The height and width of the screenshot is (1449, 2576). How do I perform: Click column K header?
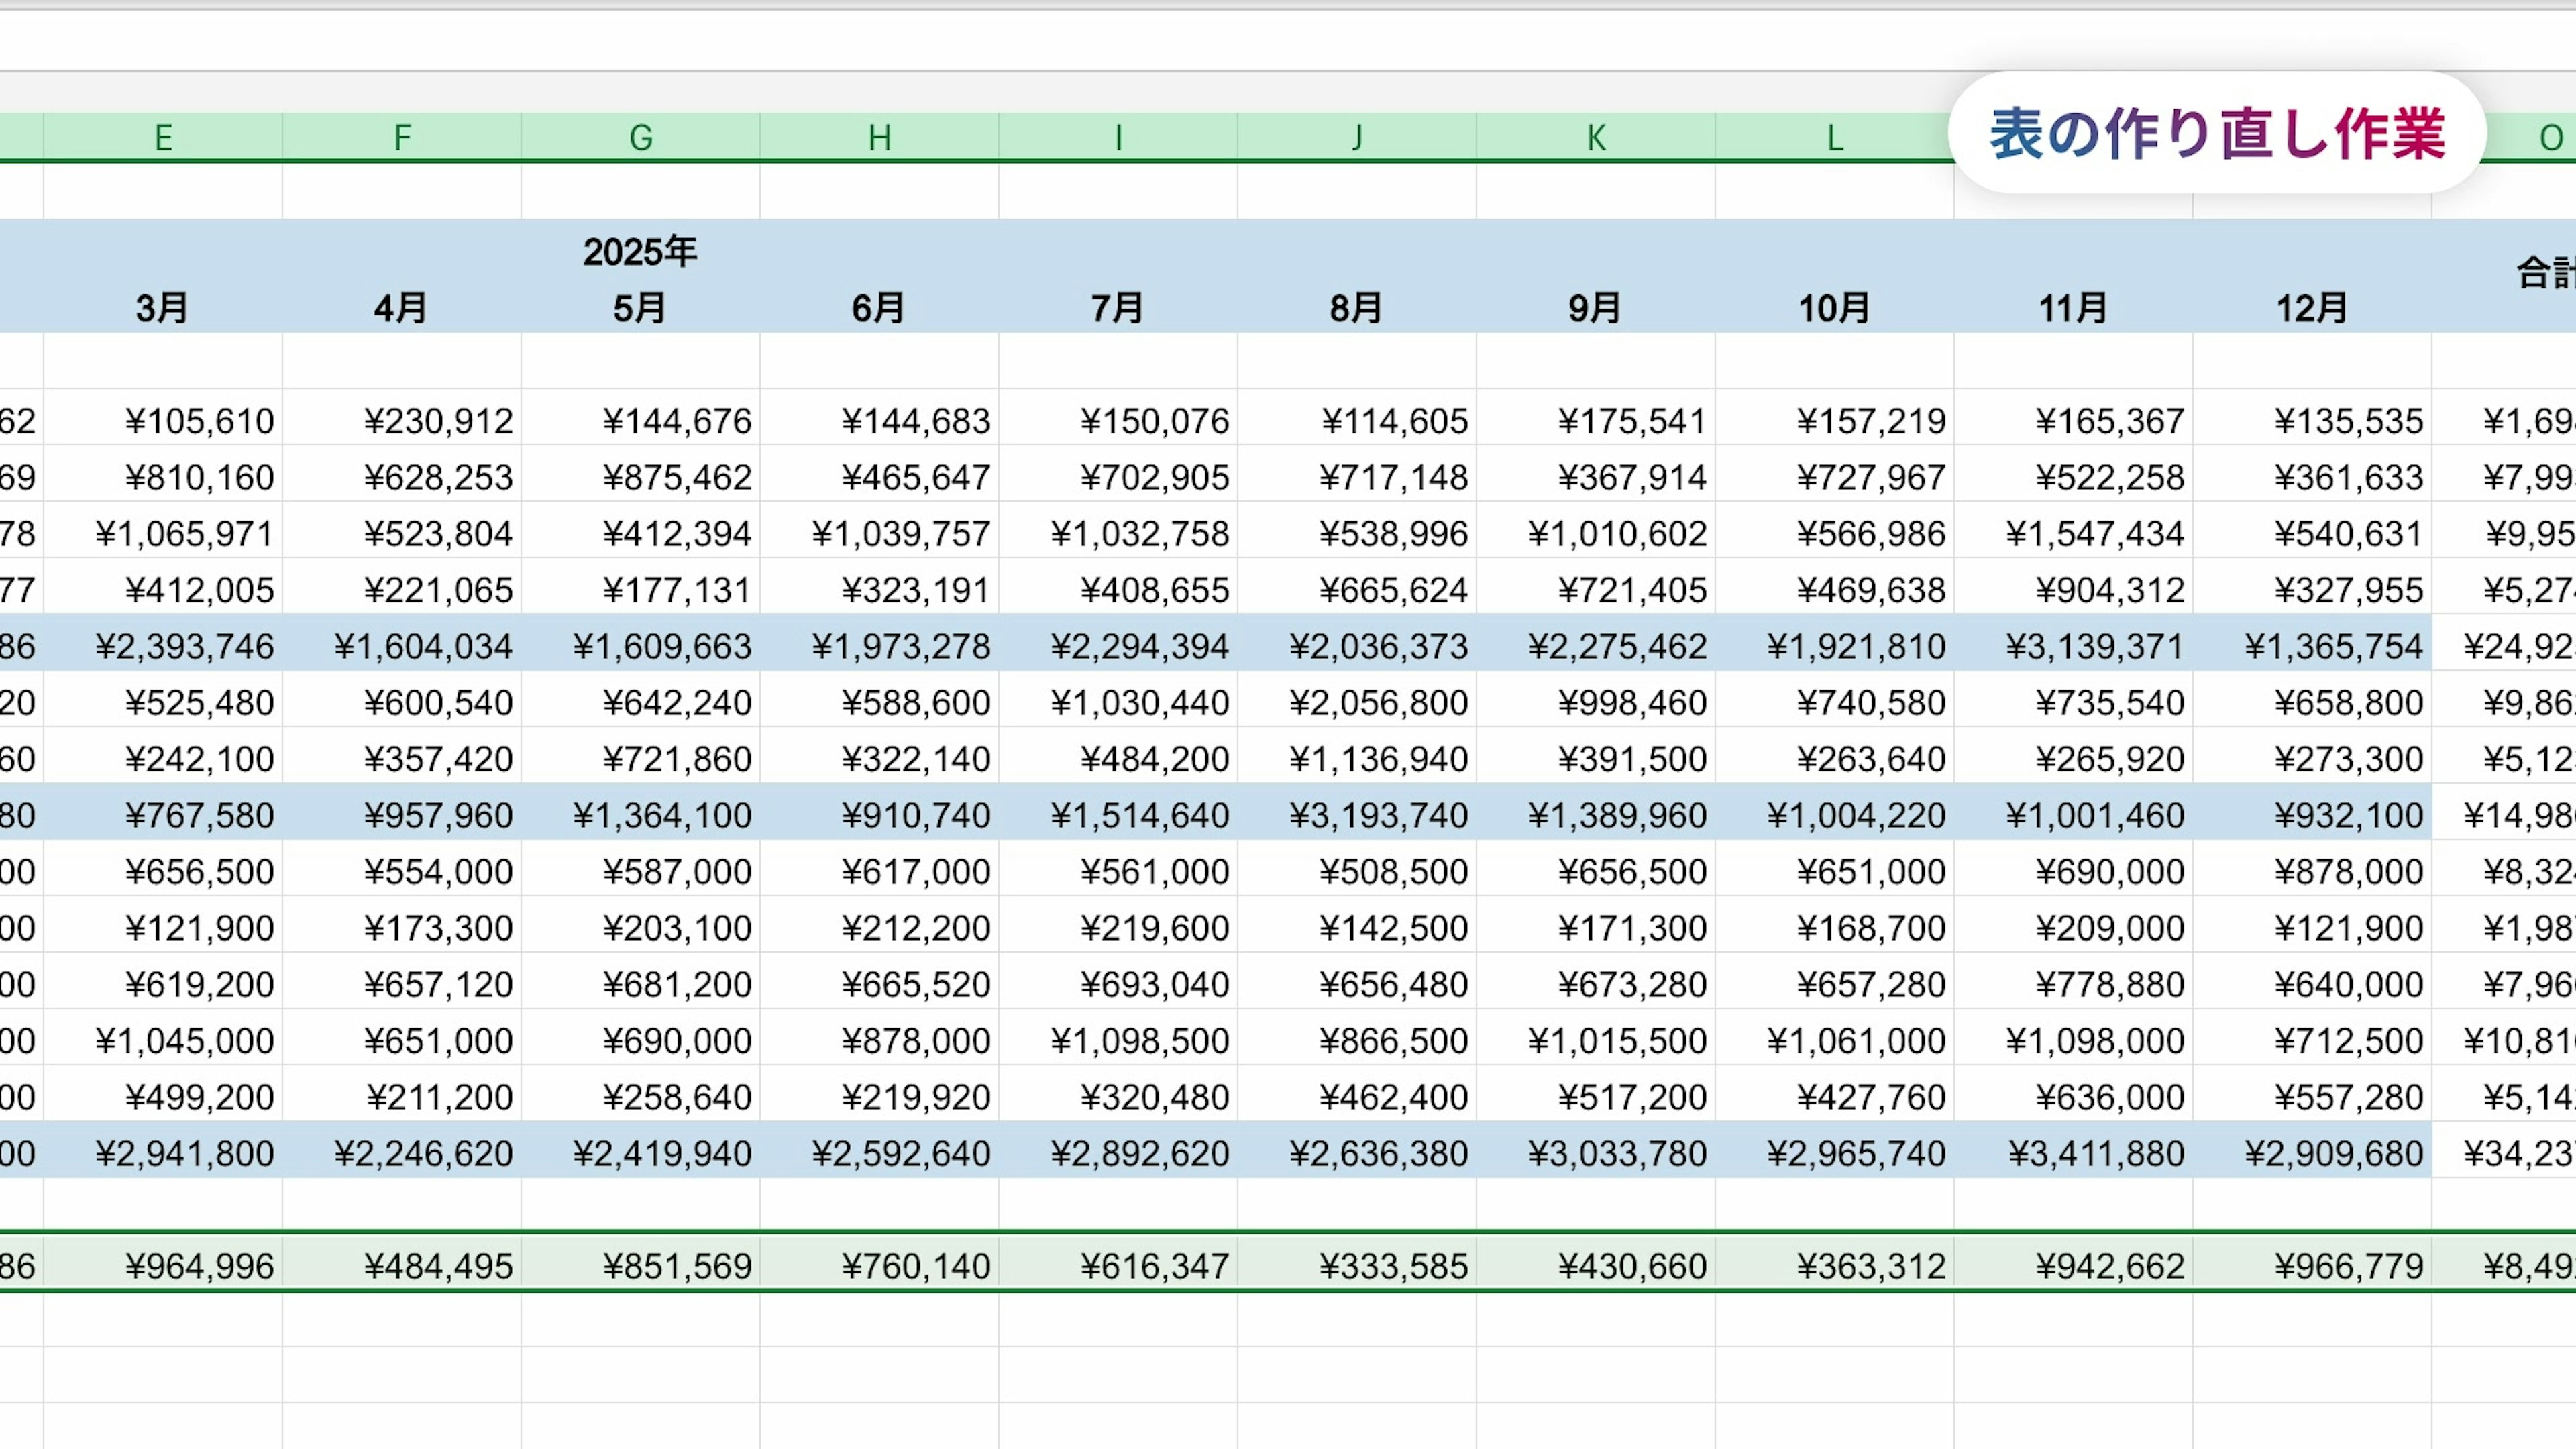(x=1596, y=137)
